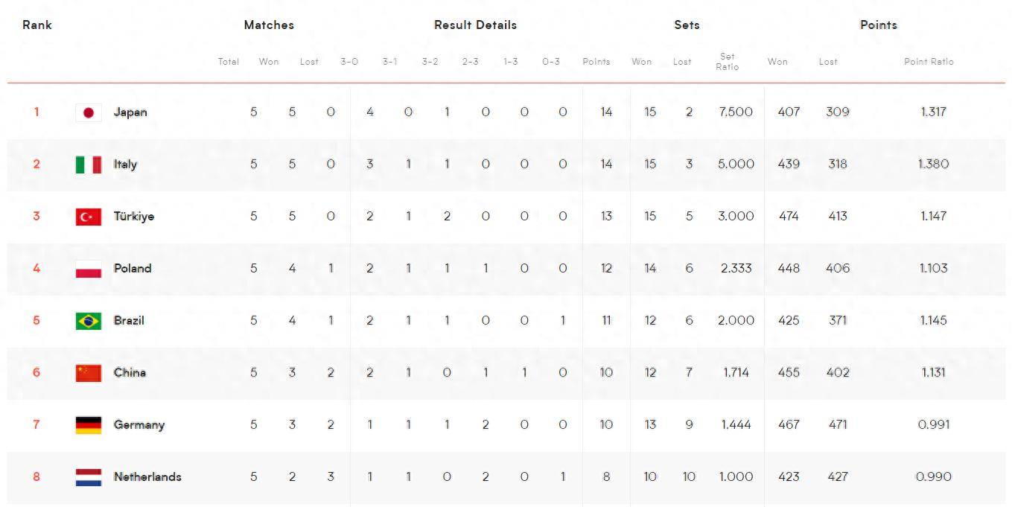Click the Türkiye flag icon

pos(89,217)
